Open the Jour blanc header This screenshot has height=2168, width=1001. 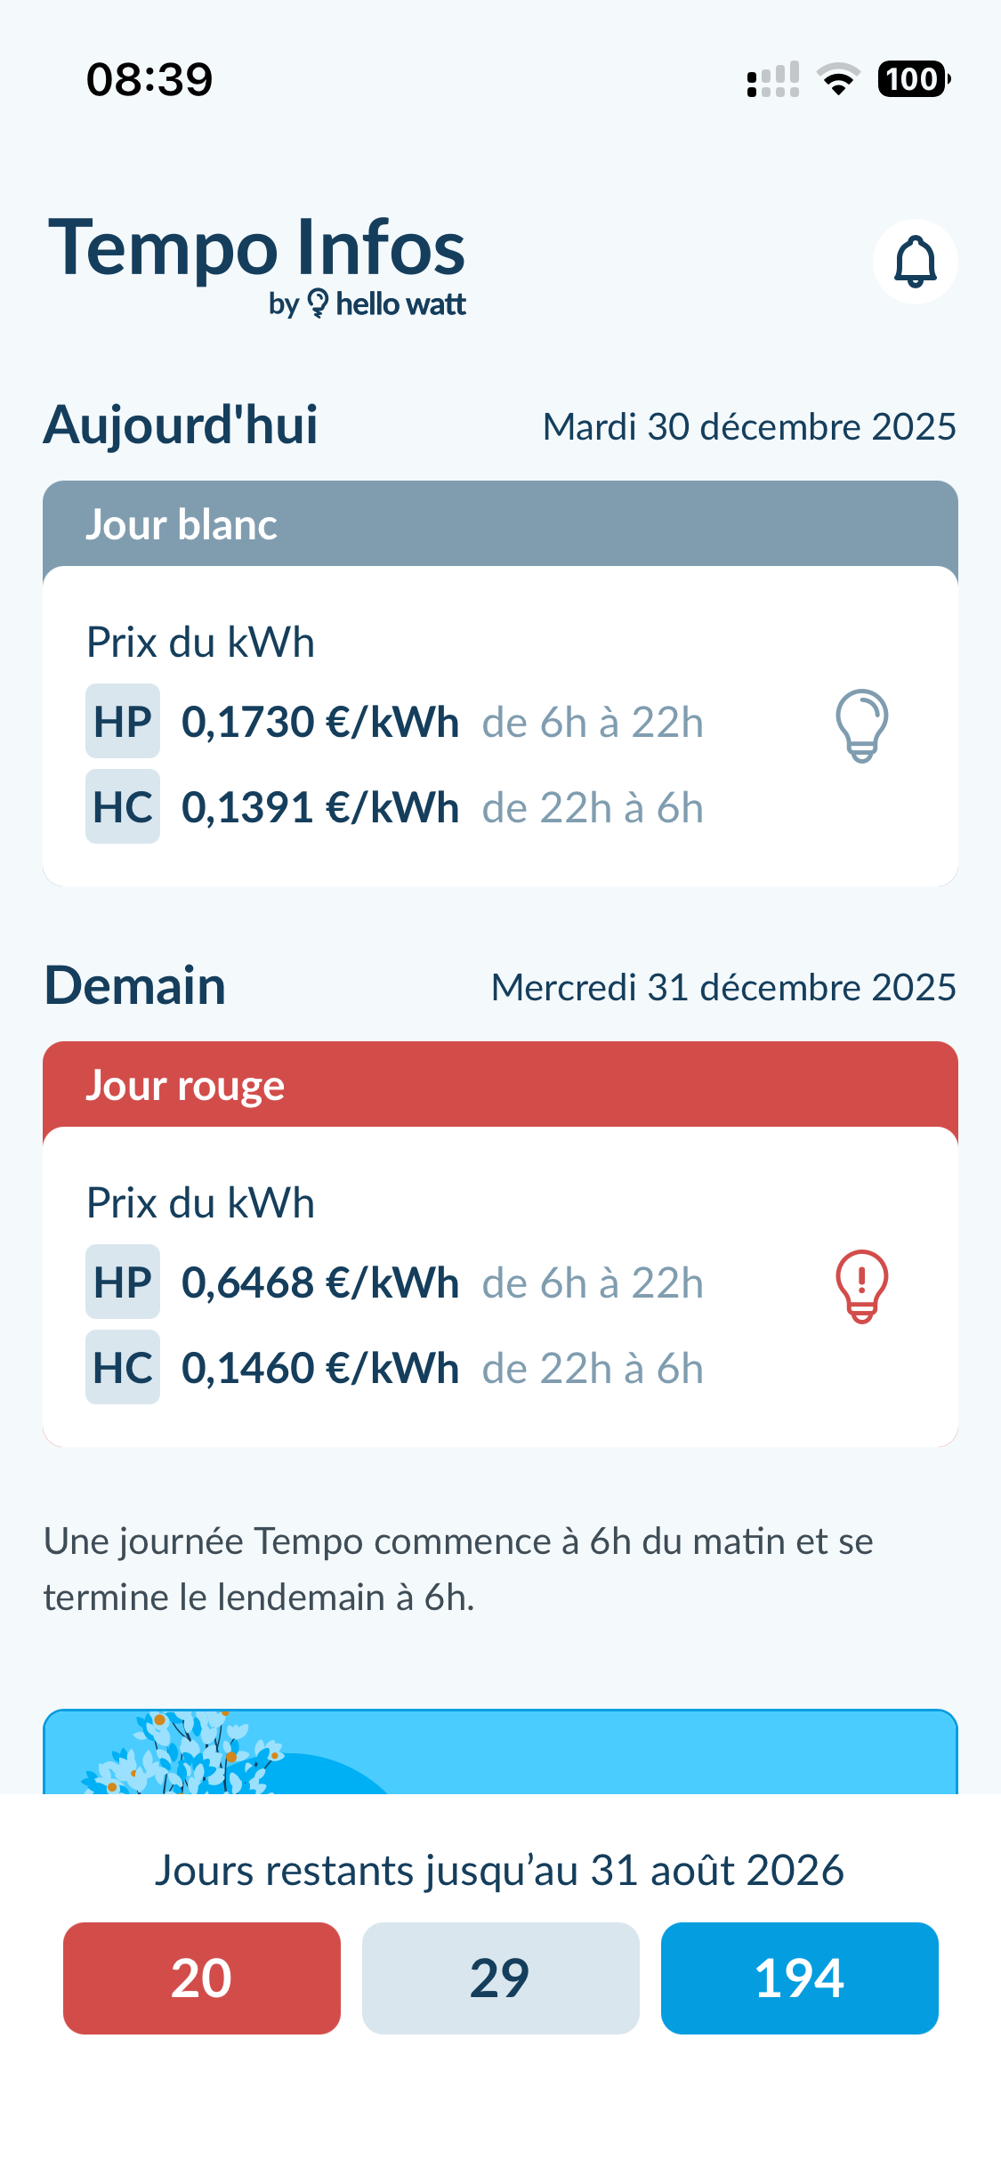click(500, 524)
